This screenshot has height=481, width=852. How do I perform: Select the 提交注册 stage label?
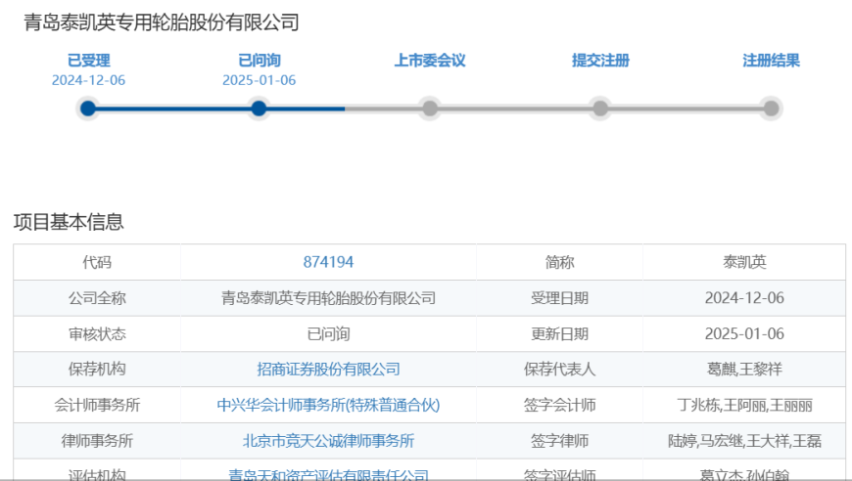(600, 61)
